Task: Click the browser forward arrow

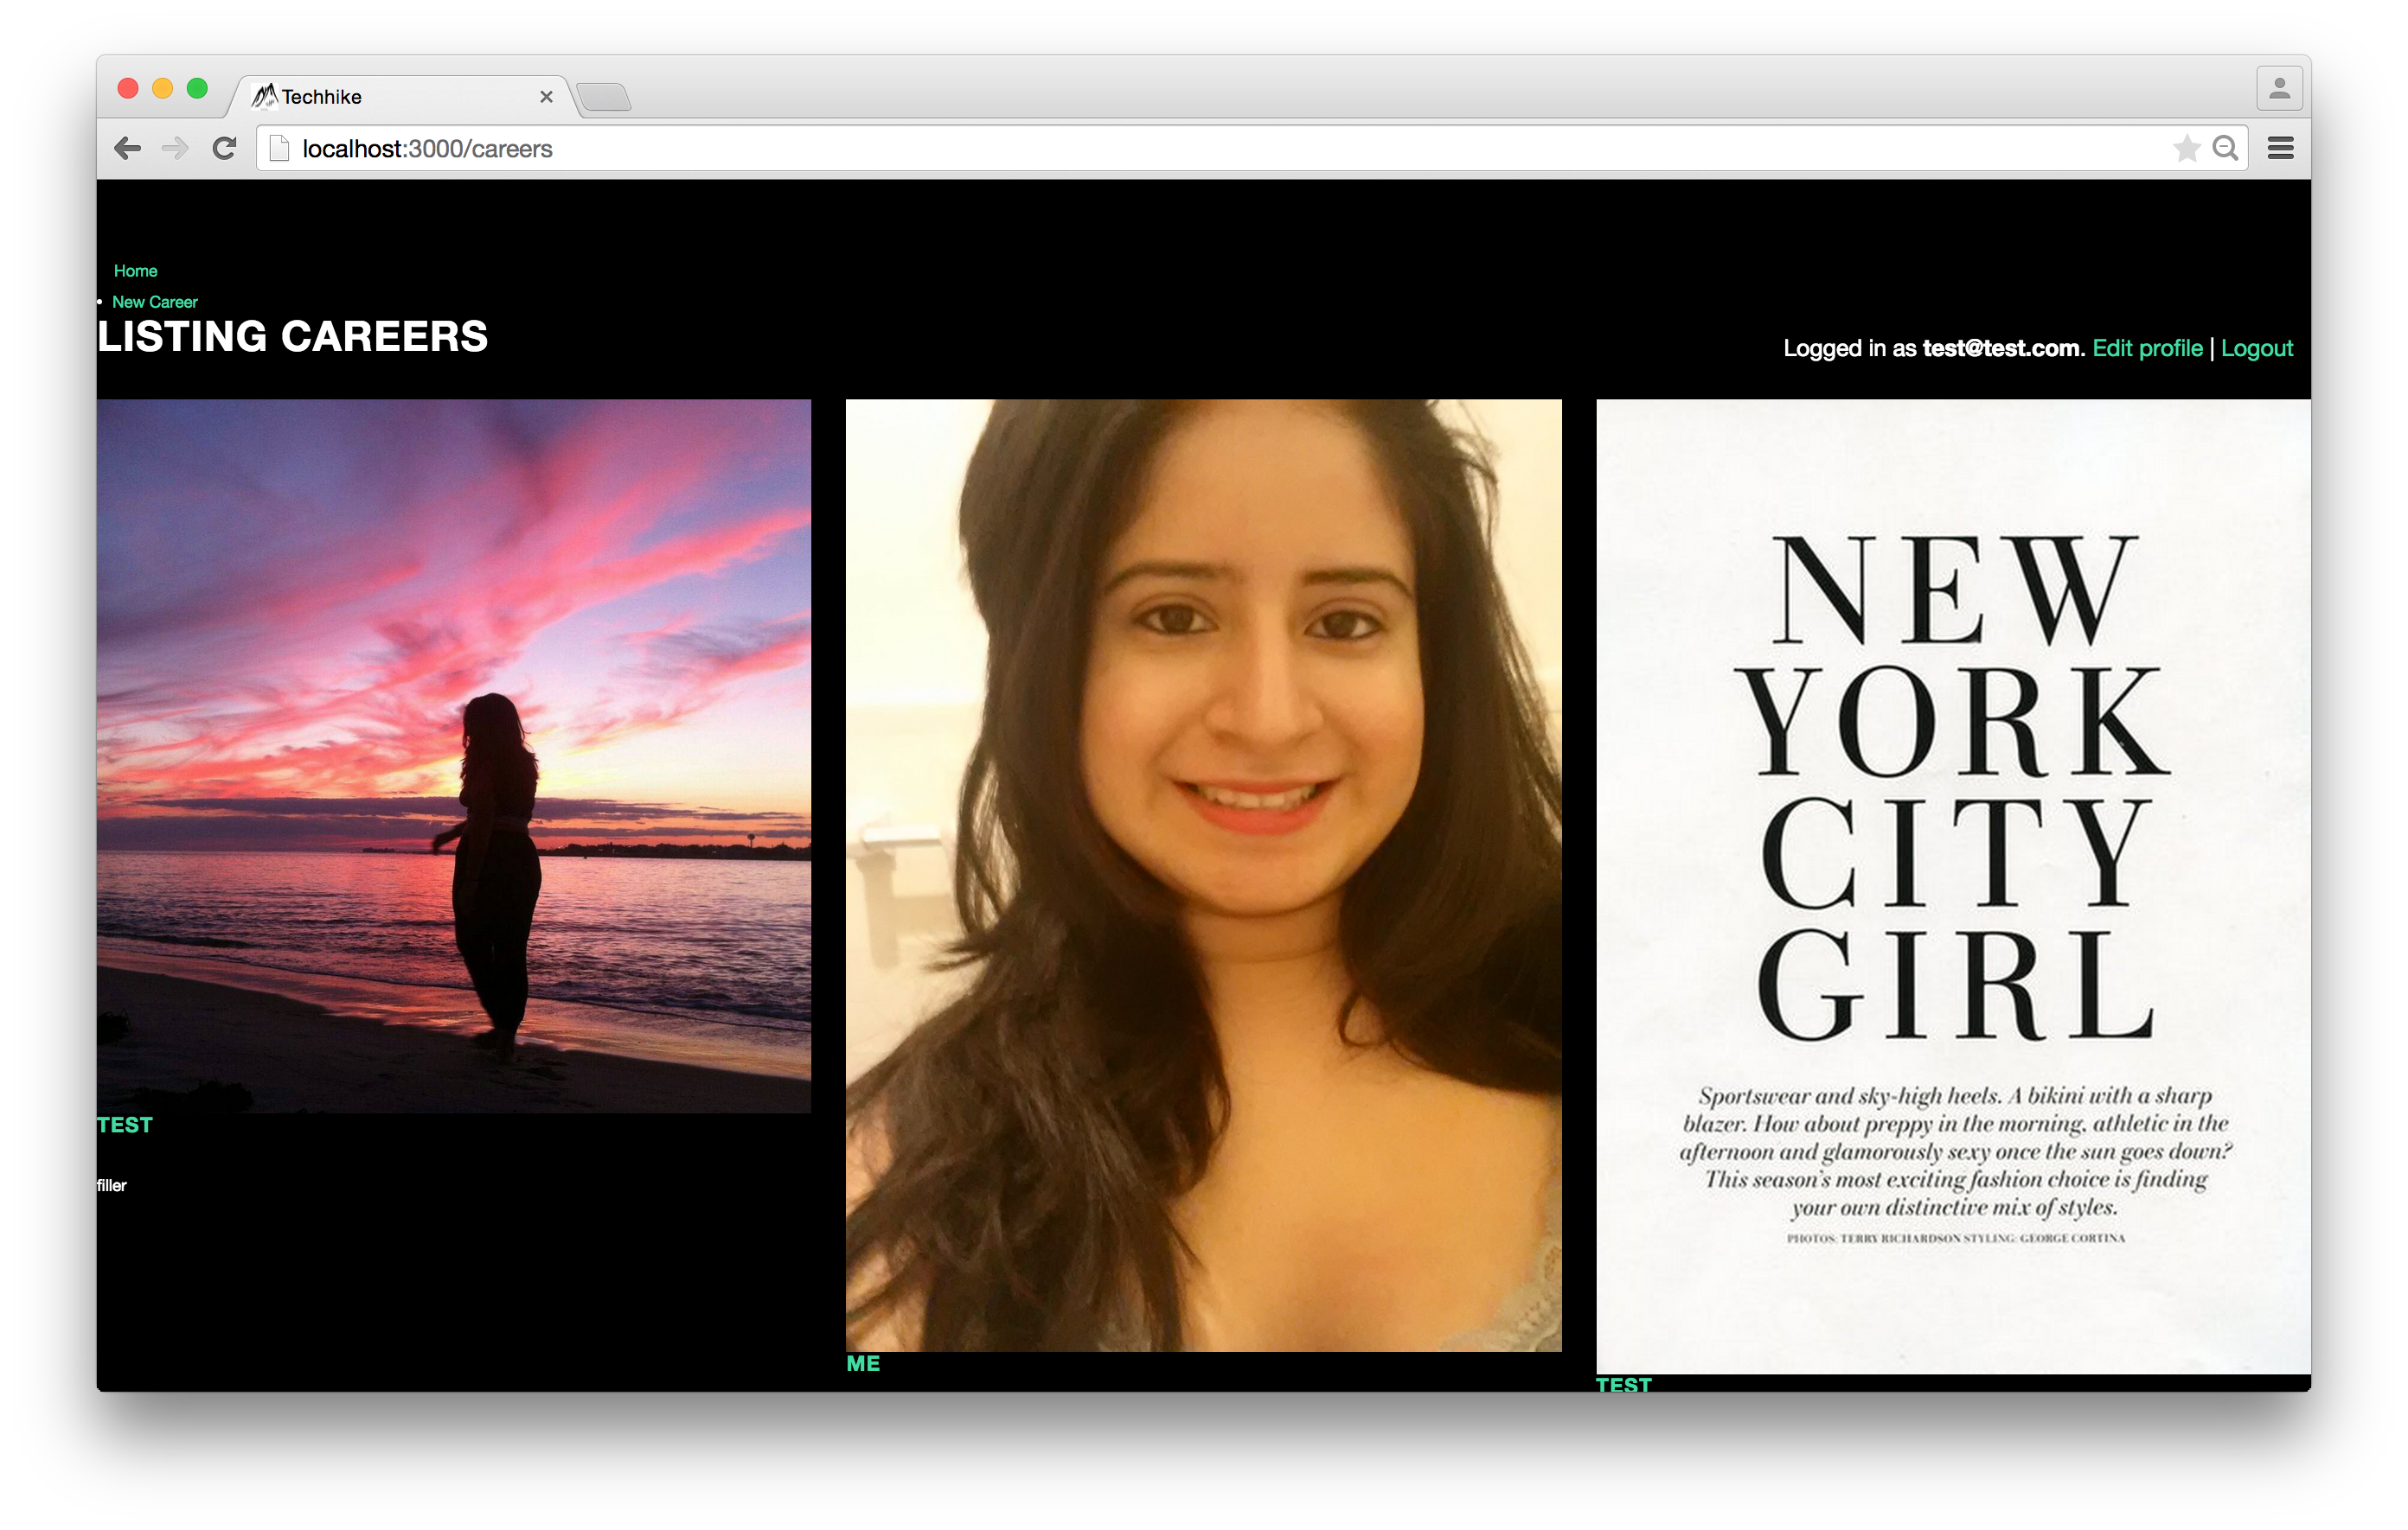Action: click(x=175, y=149)
